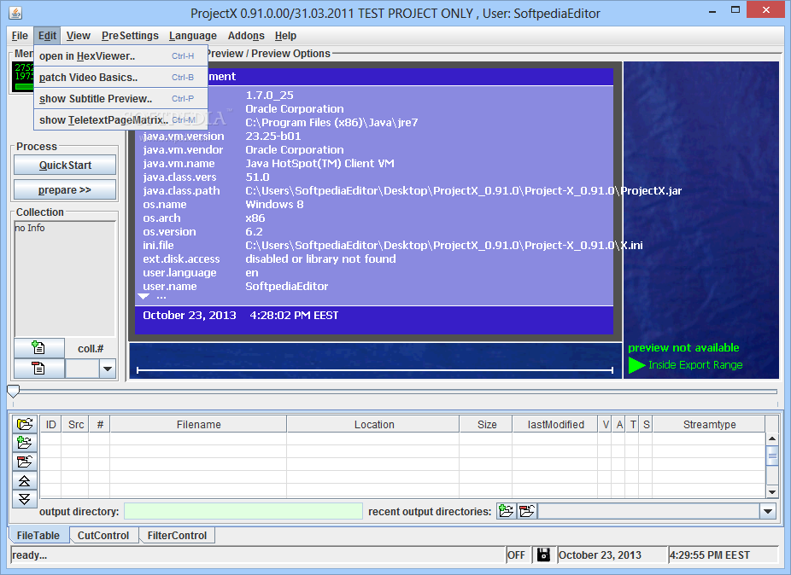Expand more environment info with down triangle

pos(144,296)
